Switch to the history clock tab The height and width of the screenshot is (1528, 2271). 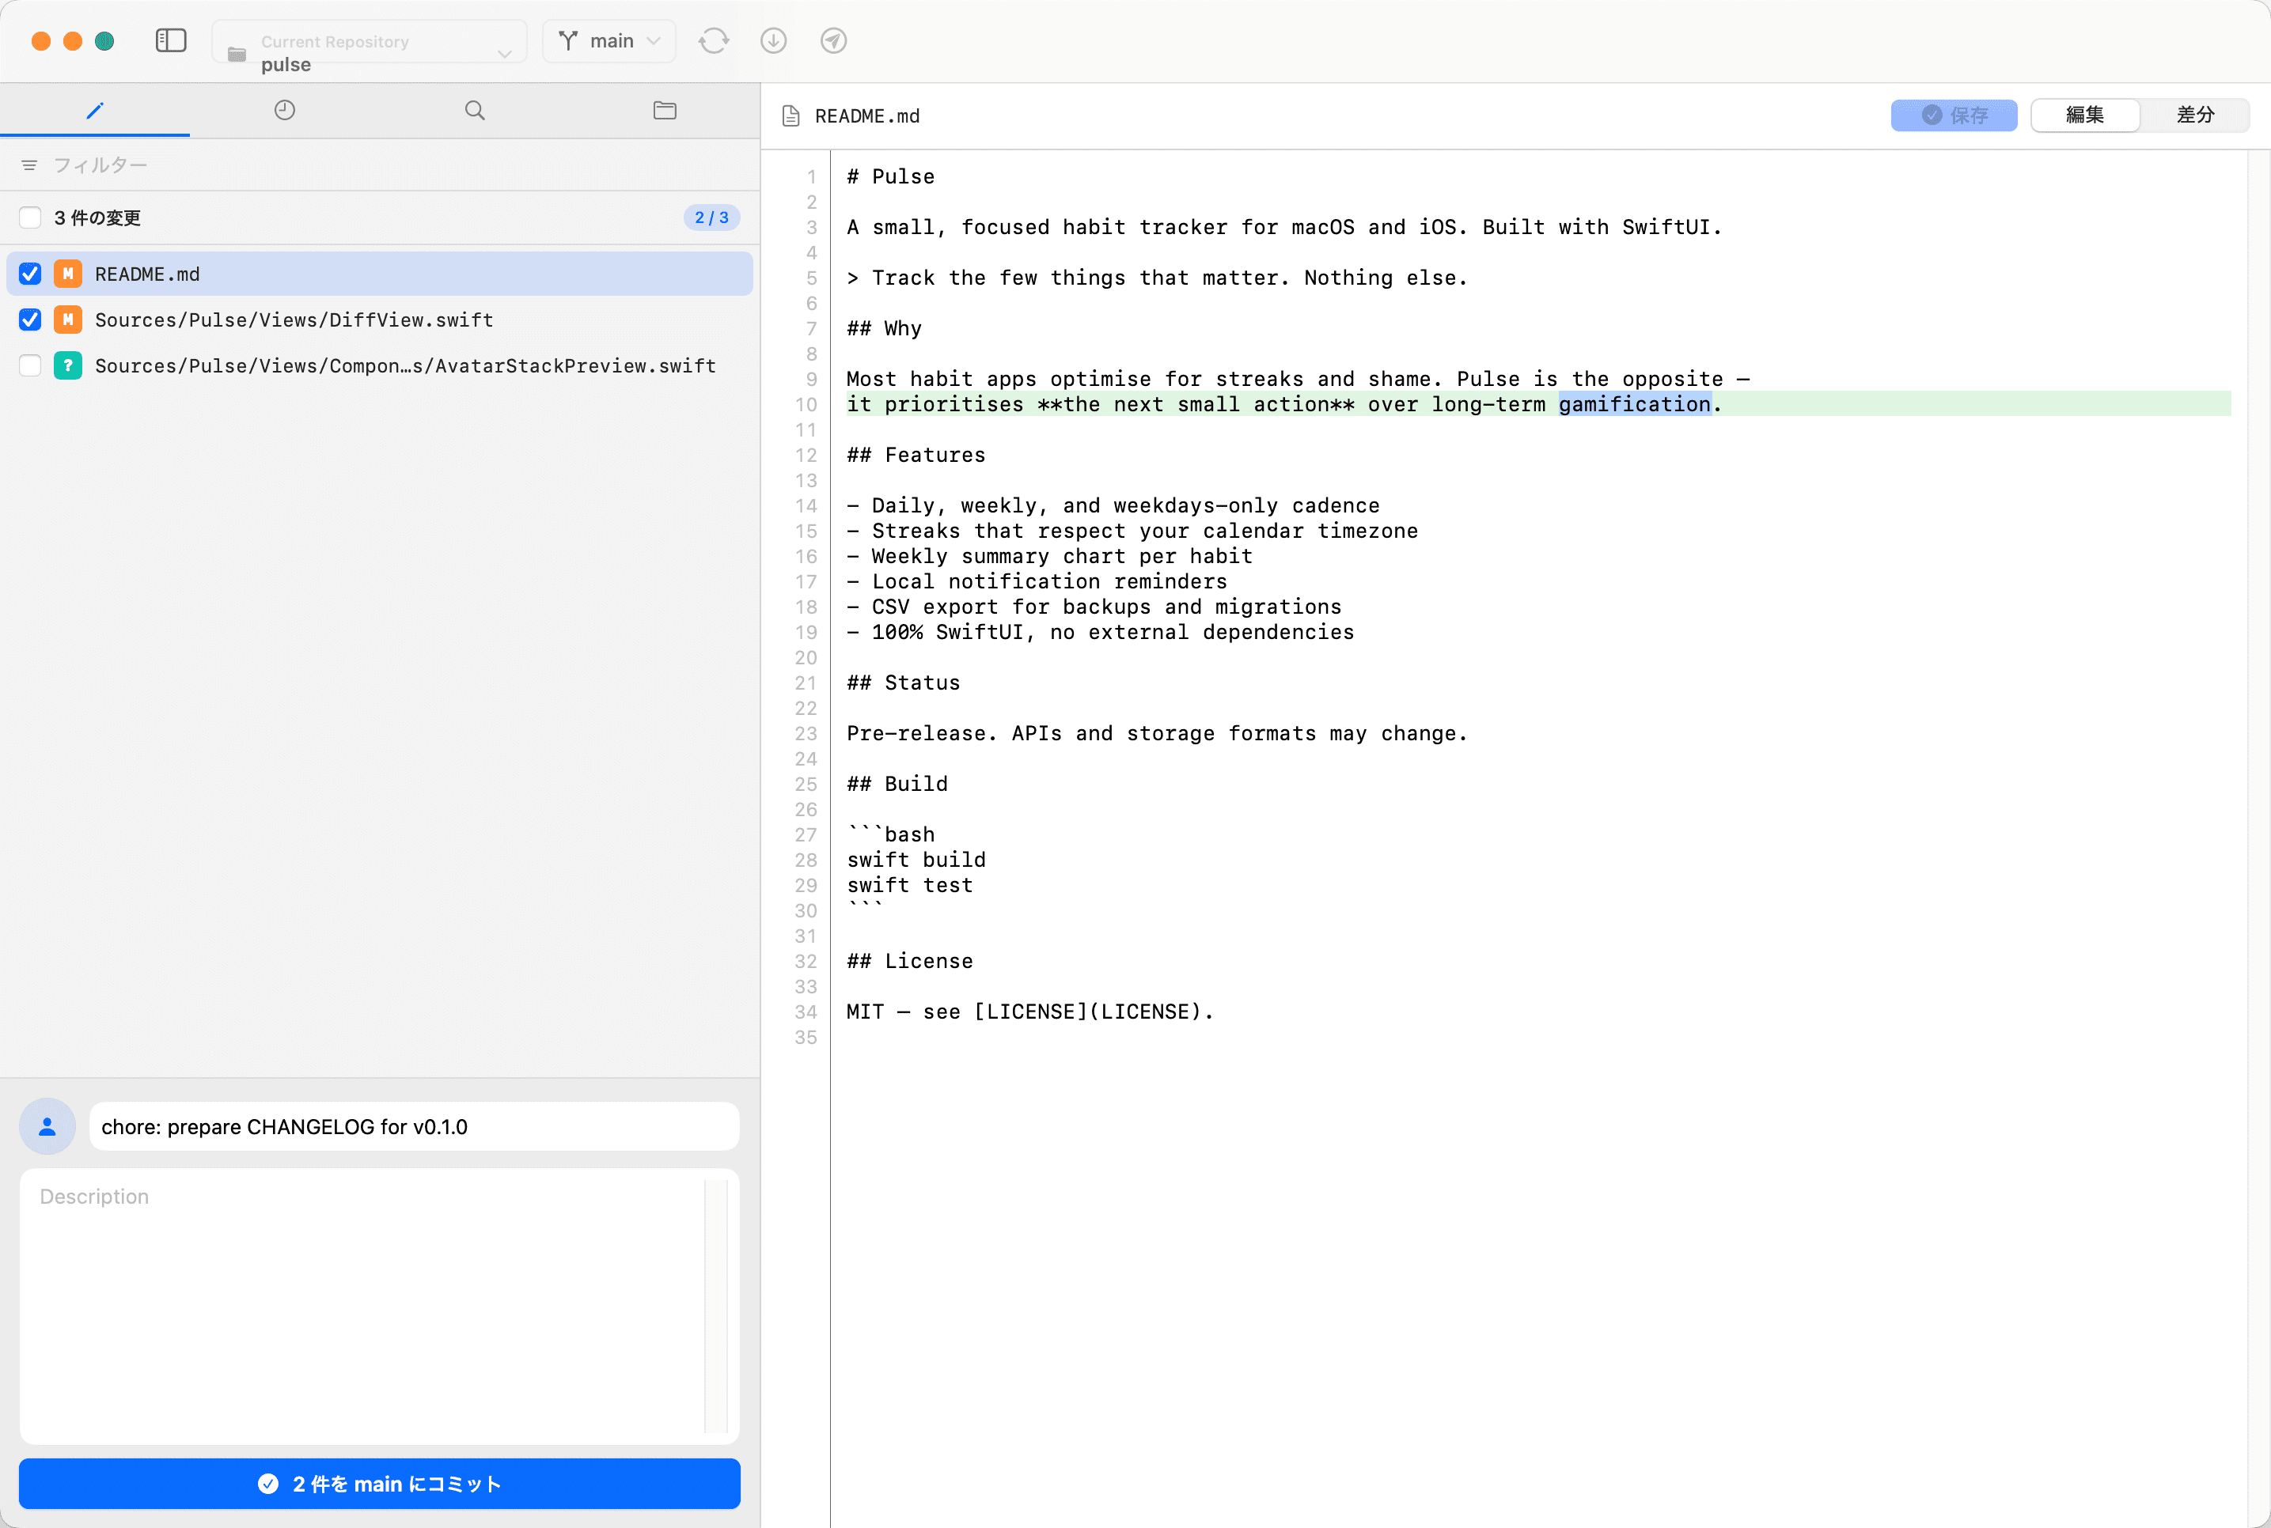pyautogui.click(x=285, y=110)
